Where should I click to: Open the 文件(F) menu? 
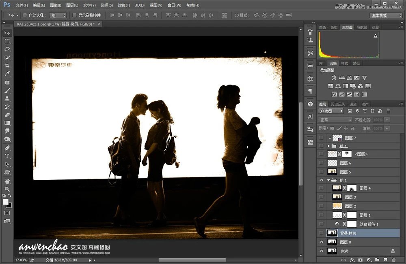(22, 5)
